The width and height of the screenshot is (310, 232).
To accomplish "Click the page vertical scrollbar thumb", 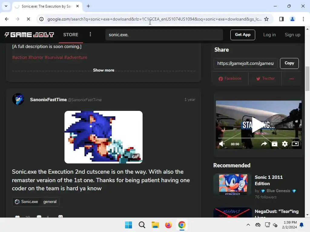I will (x=307, y=79).
